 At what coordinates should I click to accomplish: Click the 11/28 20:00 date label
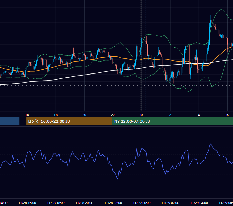tap(84, 203)
